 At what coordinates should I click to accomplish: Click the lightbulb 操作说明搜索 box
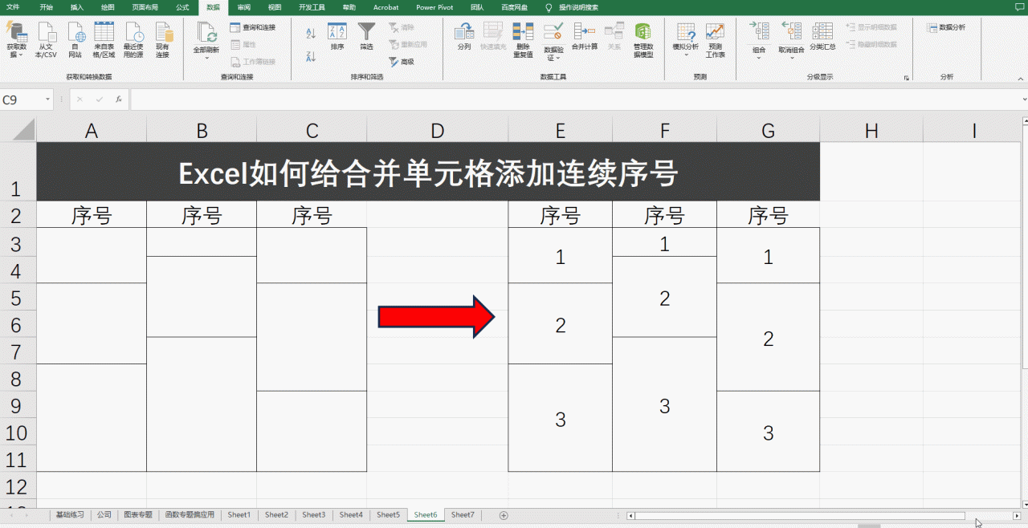coord(570,7)
